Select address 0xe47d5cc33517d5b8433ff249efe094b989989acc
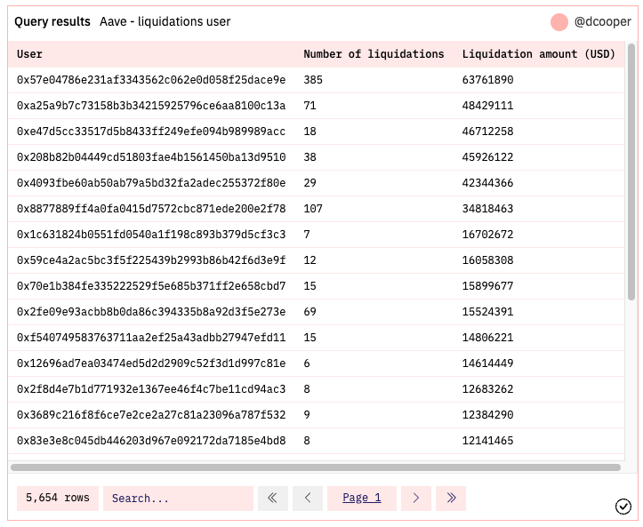The width and height of the screenshot is (643, 527). [151, 132]
